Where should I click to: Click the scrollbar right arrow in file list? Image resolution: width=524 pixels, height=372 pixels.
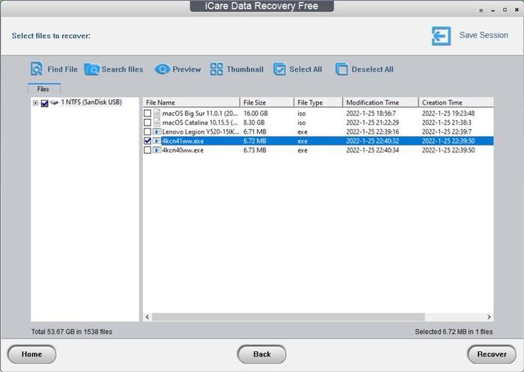point(489,317)
